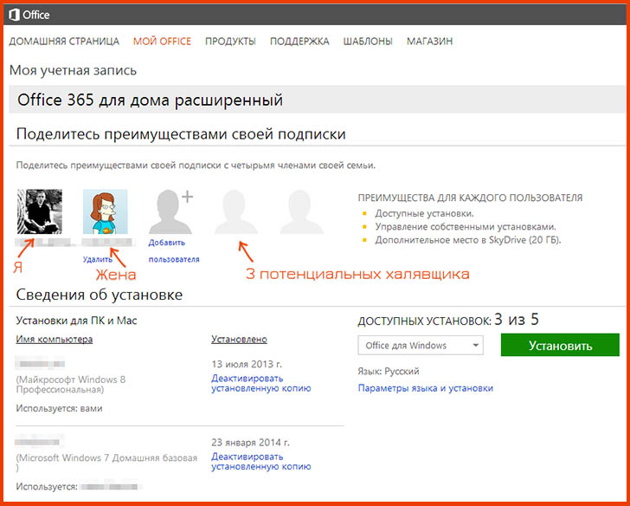Click ПРЕИМУЩЕСТВА ДЛЯ КАЖДОГО ПОЛЬЗОВАТЕЛЯ heading
Image resolution: width=630 pixels, height=506 pixels.
[470, 198]
